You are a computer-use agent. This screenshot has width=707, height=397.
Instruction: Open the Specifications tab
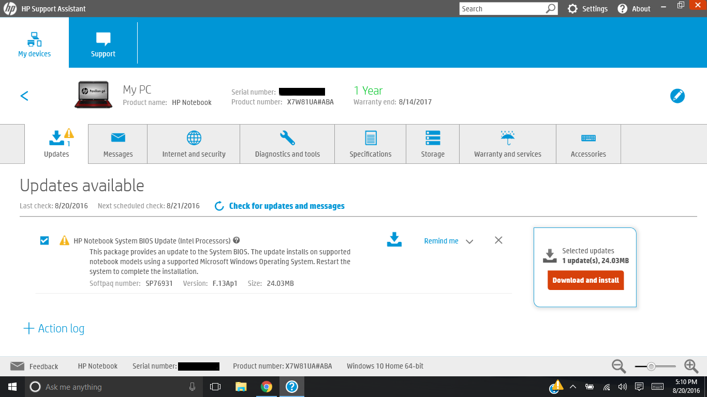[x=371, y=144]
